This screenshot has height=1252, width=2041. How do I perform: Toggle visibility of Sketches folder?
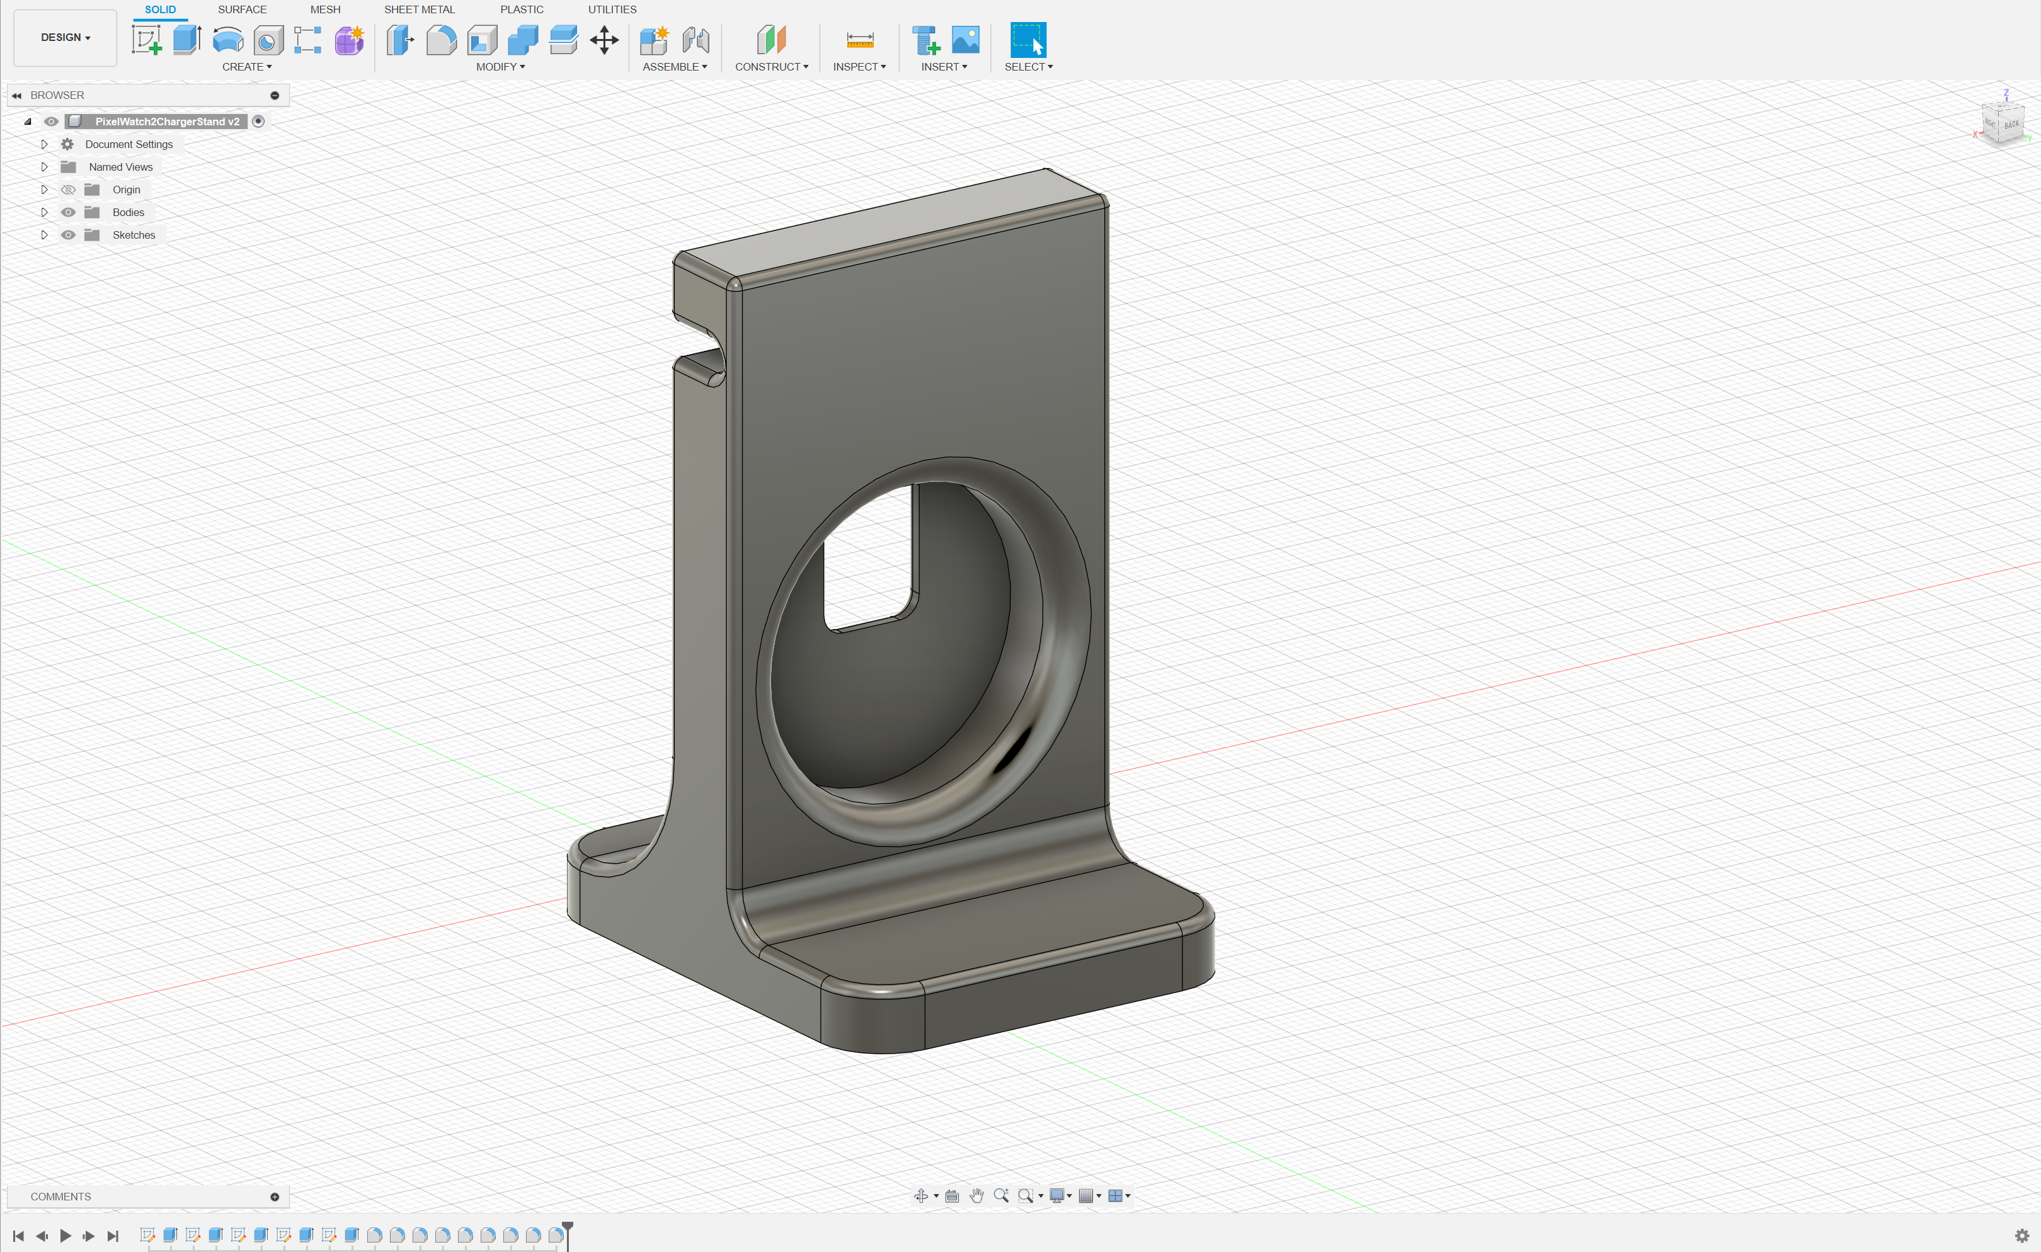tap(69, 235)
